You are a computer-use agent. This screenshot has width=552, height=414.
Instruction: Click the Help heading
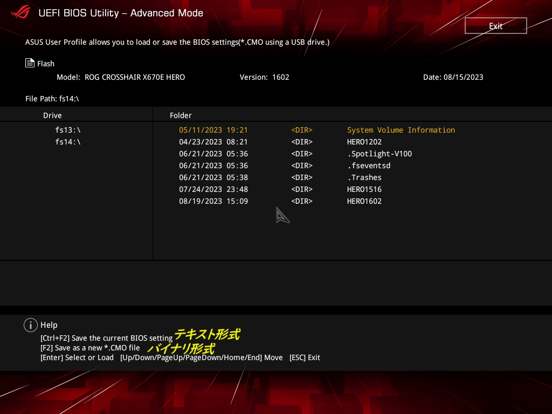pos(49,325)
